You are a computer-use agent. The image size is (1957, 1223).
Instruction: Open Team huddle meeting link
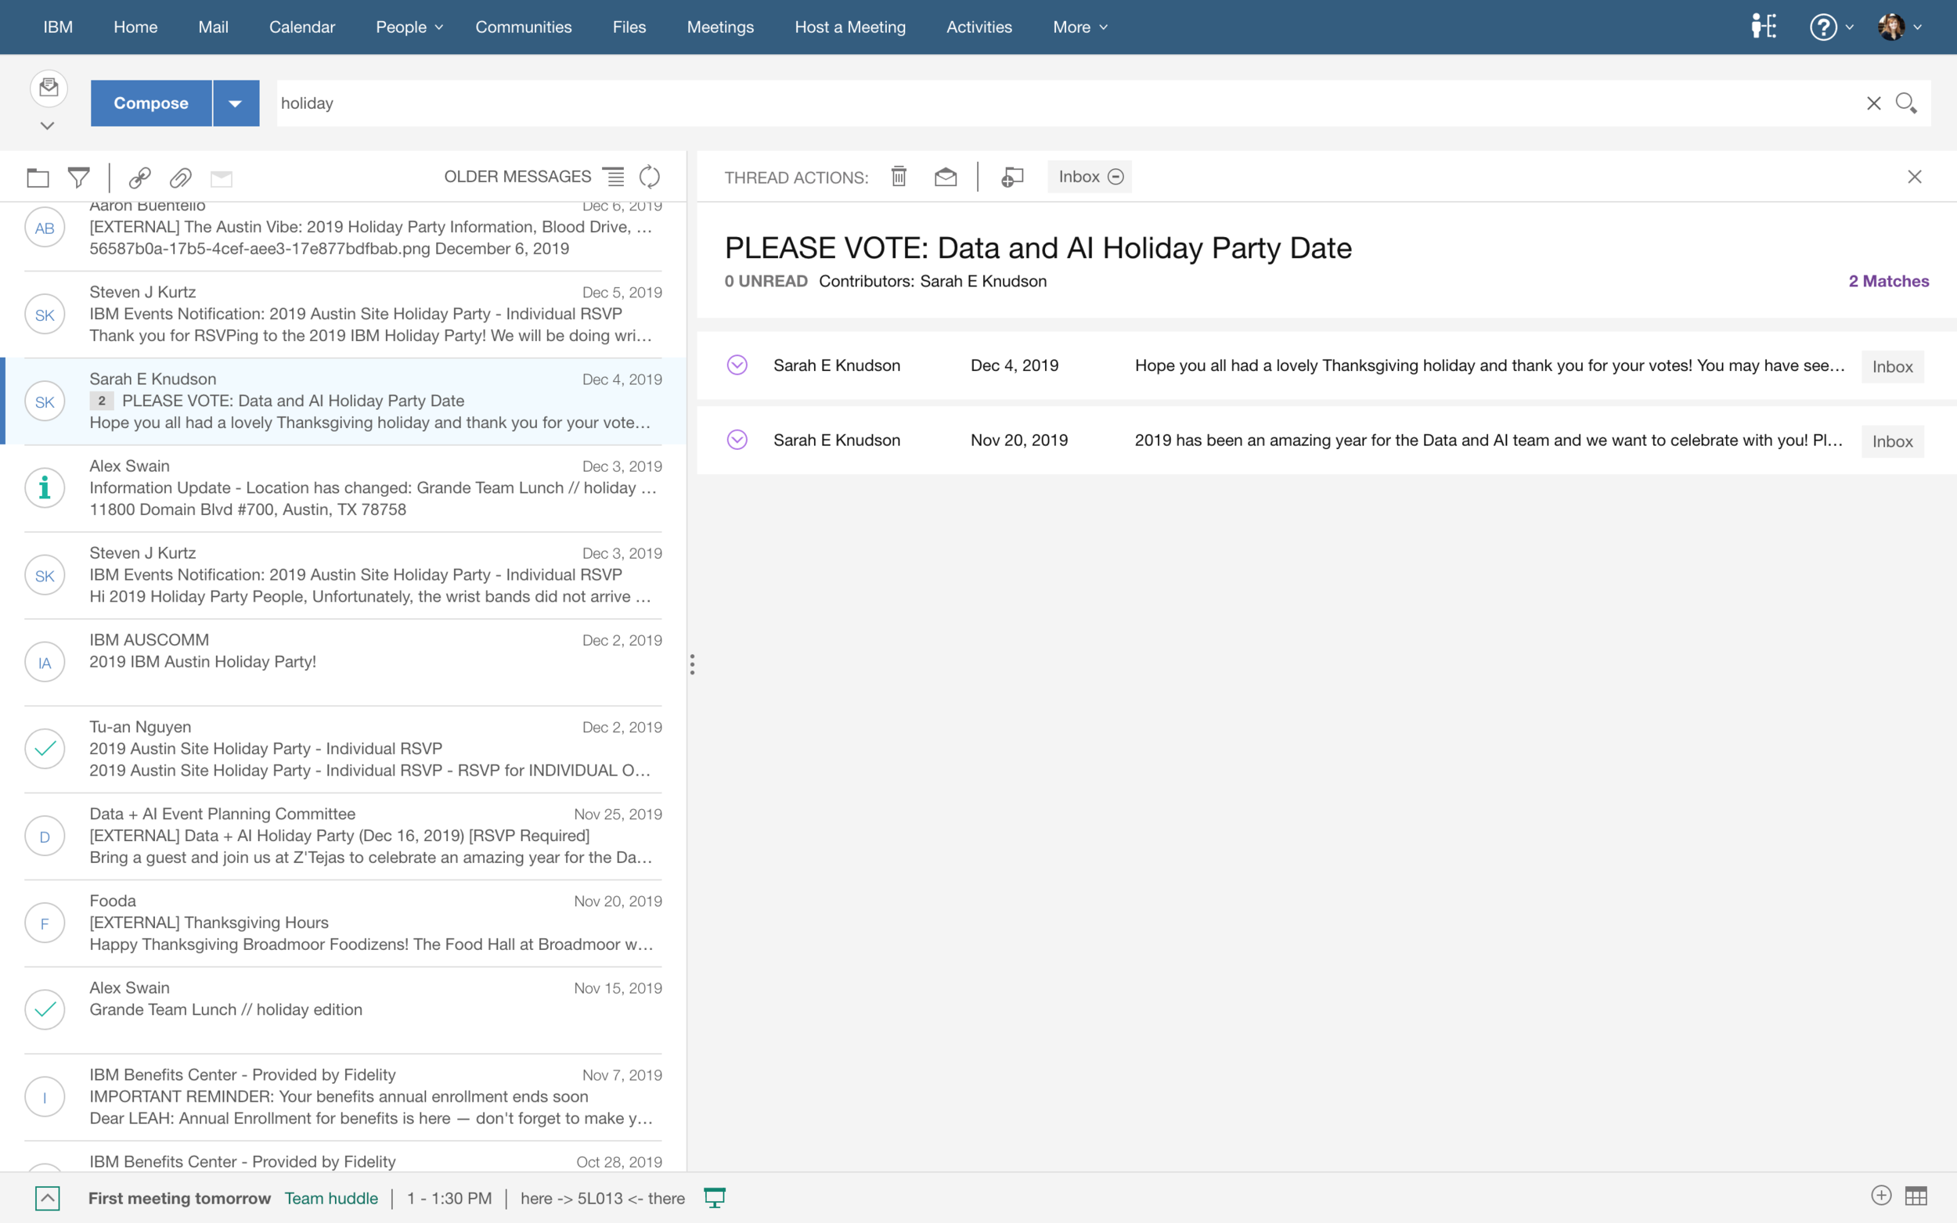tap(331, 1198)
